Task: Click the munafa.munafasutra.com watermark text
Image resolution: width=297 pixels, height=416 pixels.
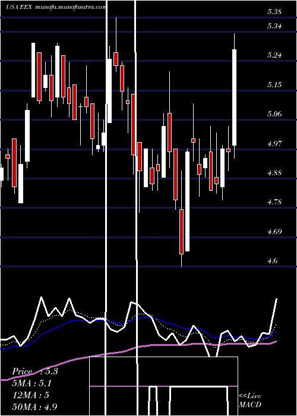Action: point(70,7)
